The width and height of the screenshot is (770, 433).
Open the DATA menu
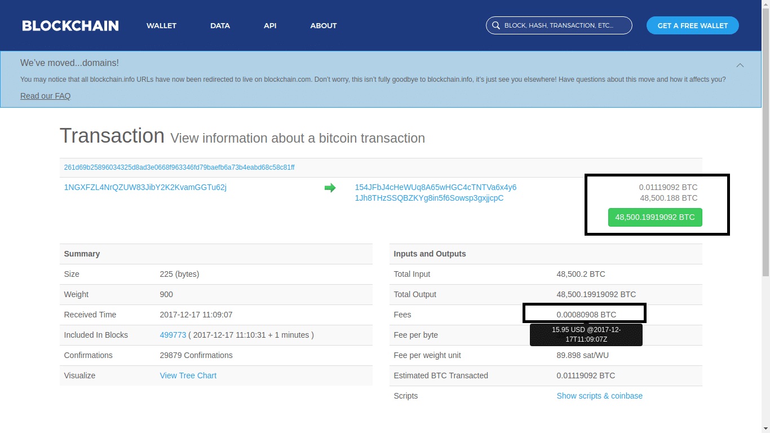tap(220, 25)
